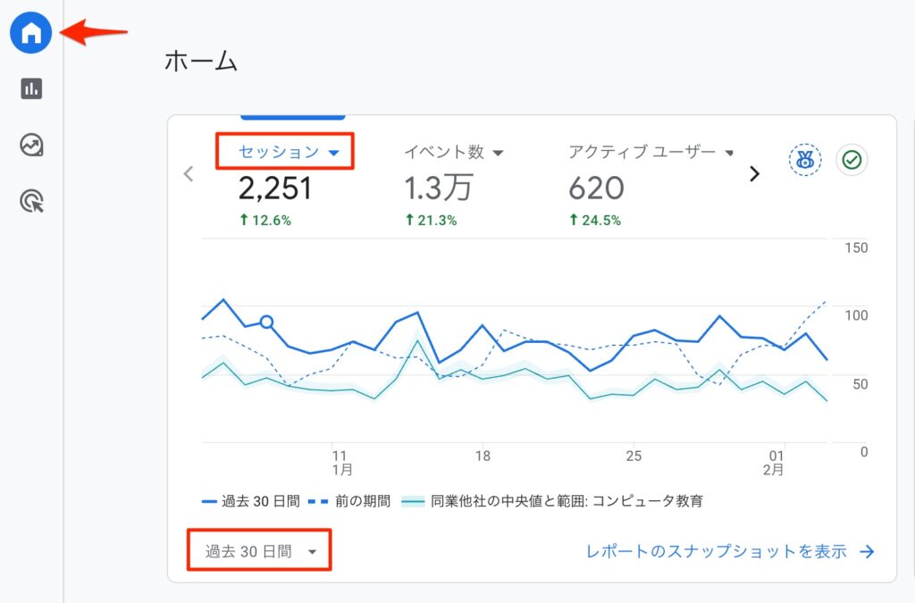Toggle the 同業他社の中央値と範囲 legend series

(552, 501)
